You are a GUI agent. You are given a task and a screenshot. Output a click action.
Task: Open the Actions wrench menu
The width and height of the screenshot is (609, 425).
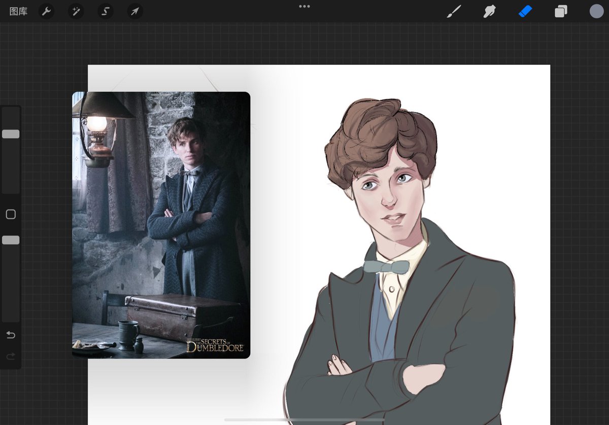(47, 11)
